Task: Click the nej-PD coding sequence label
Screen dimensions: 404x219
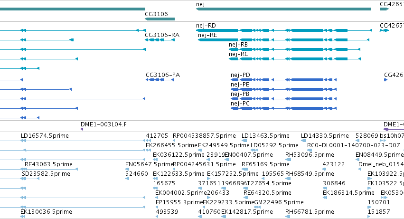Action: coord(240,75)
